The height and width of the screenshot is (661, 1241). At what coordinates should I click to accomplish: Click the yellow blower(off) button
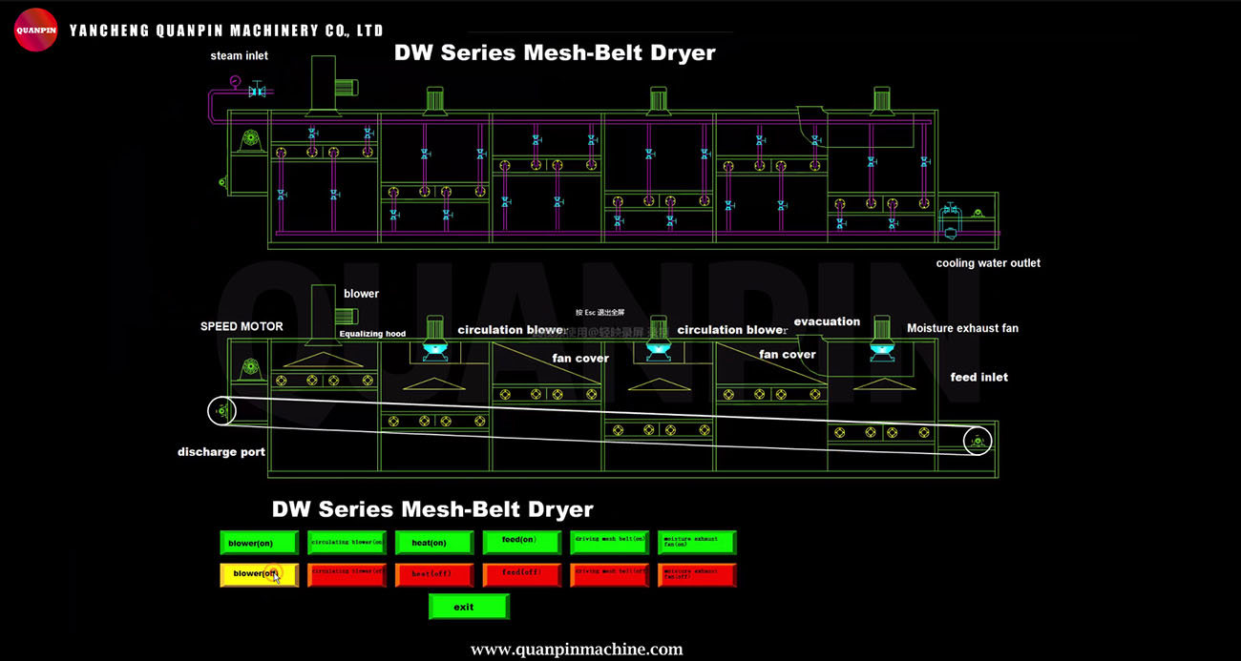point(259,574)
